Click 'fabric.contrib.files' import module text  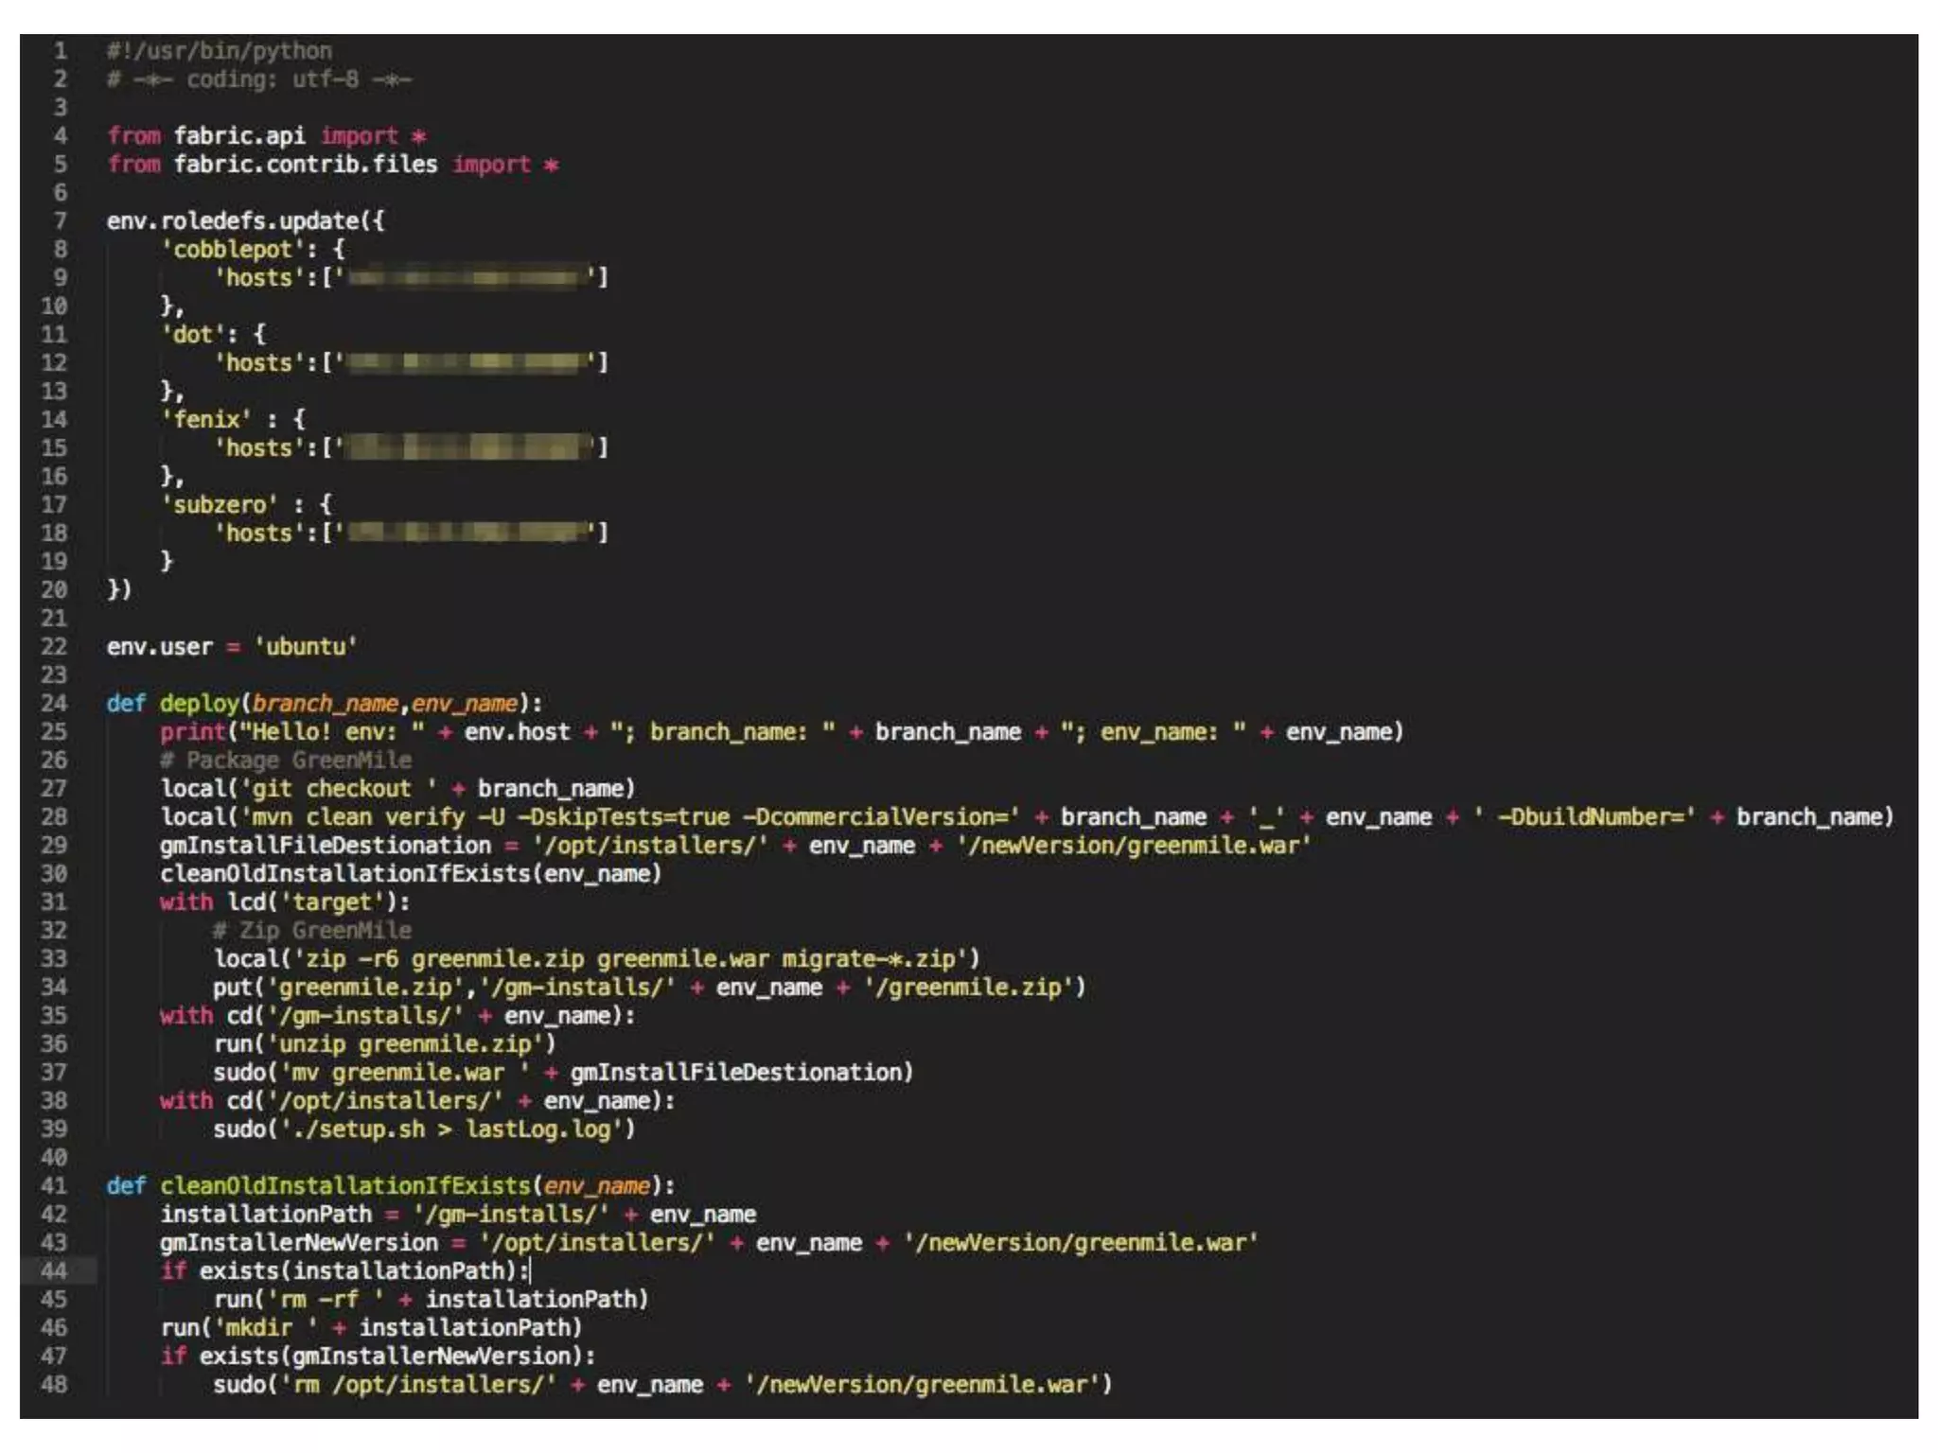[x=305, y=164]
